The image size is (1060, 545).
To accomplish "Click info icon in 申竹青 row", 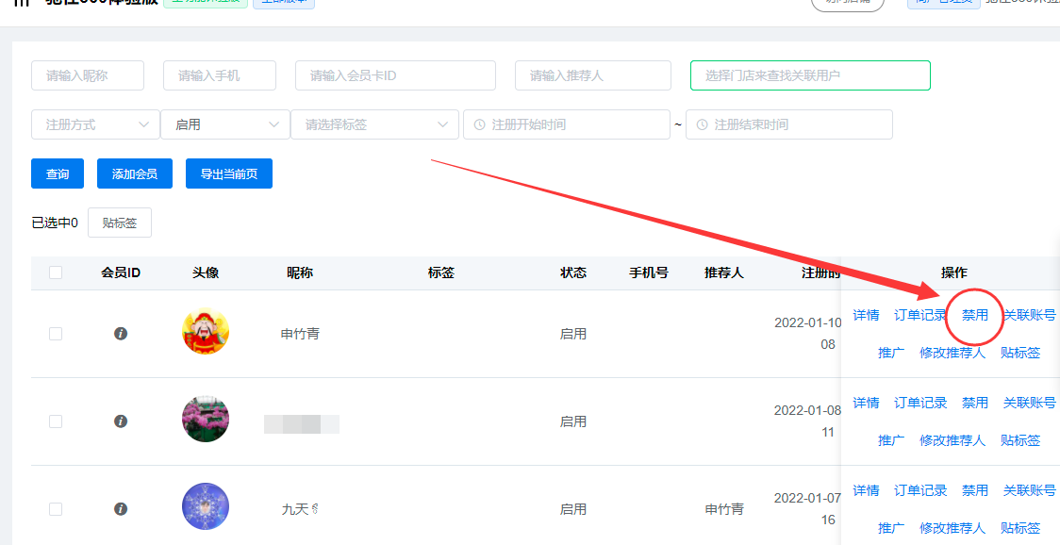I will tap(121, 334).
